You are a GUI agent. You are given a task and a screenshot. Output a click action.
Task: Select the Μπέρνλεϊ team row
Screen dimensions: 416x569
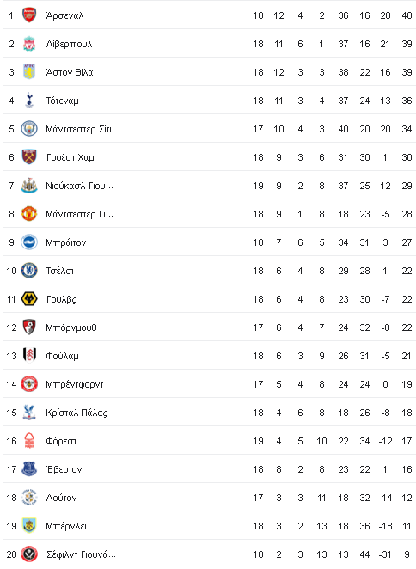point(210,526)
